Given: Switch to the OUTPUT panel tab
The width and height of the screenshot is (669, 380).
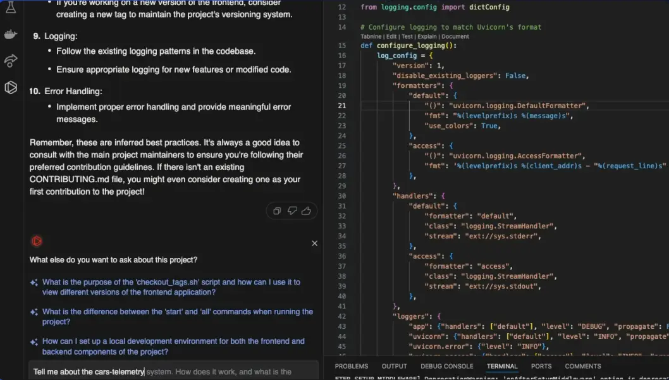Looking at the screenshot, I should [394, 366].
